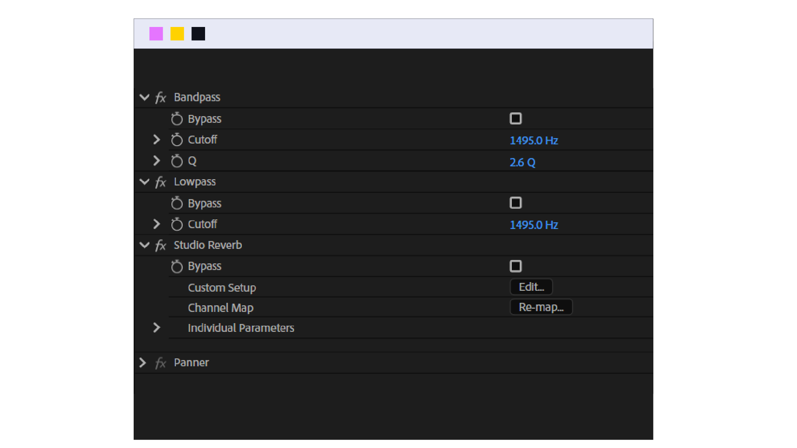
Task: Toggle the Panner fx effect icon
Action: [x=161, y=363]
